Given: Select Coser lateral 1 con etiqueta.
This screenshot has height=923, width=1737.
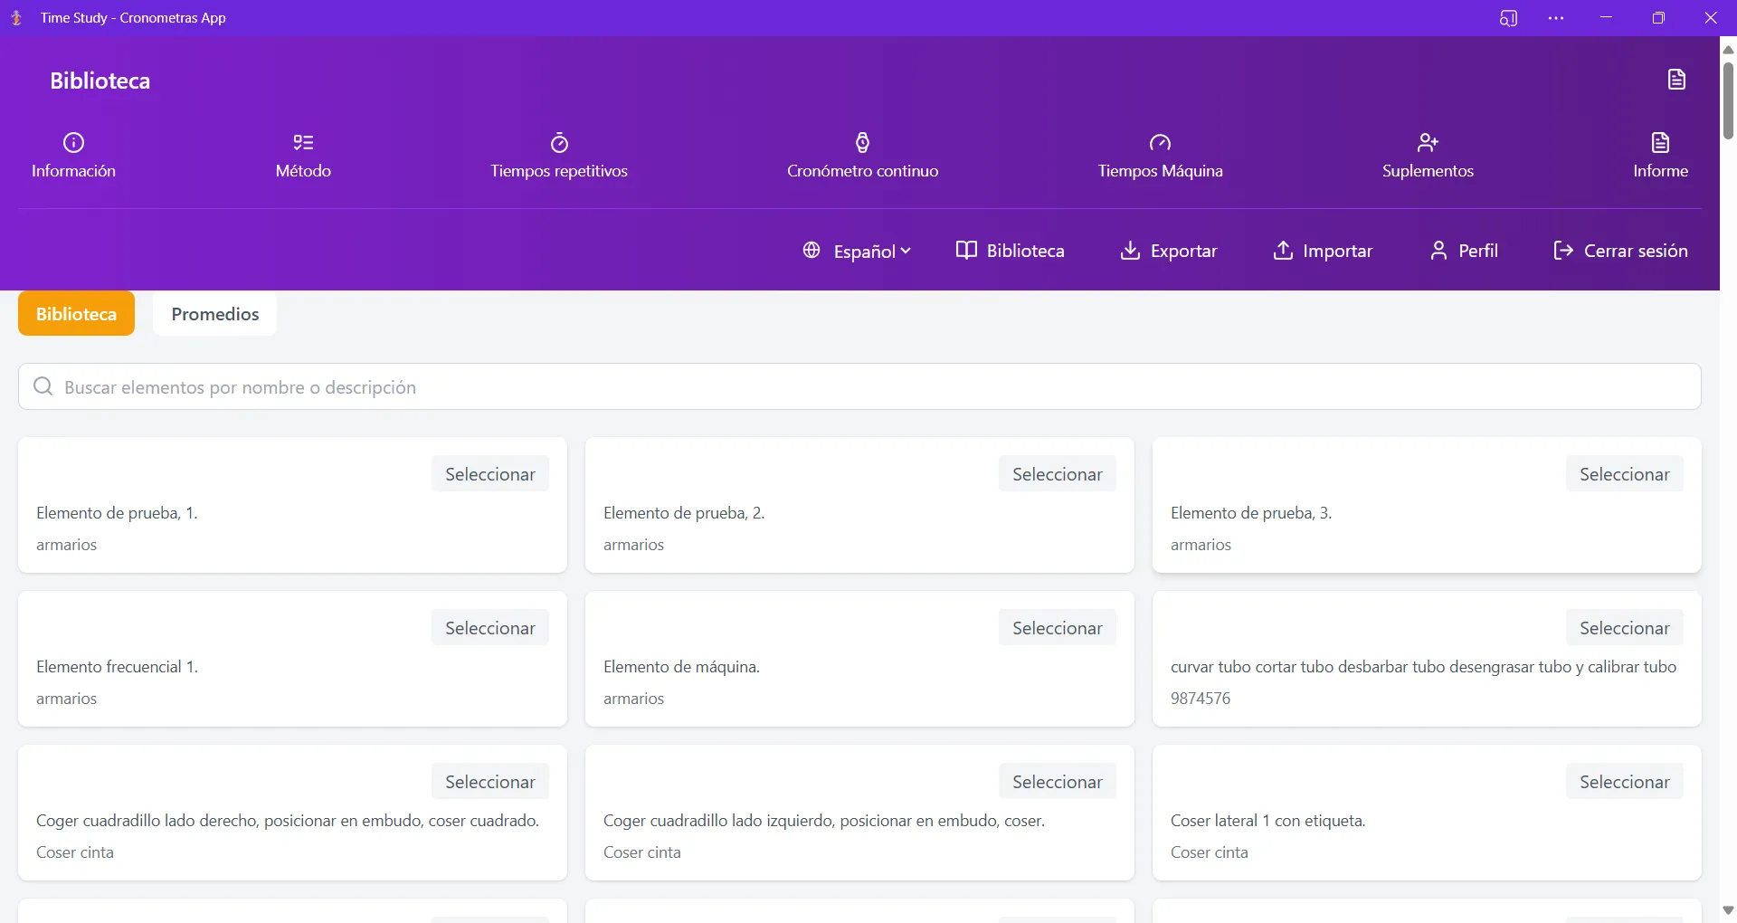Looking at the screenshot, I should point(1625,781).
